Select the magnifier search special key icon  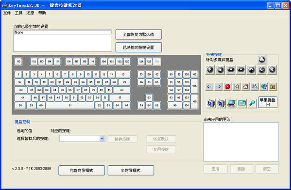(x=252, y=103)
